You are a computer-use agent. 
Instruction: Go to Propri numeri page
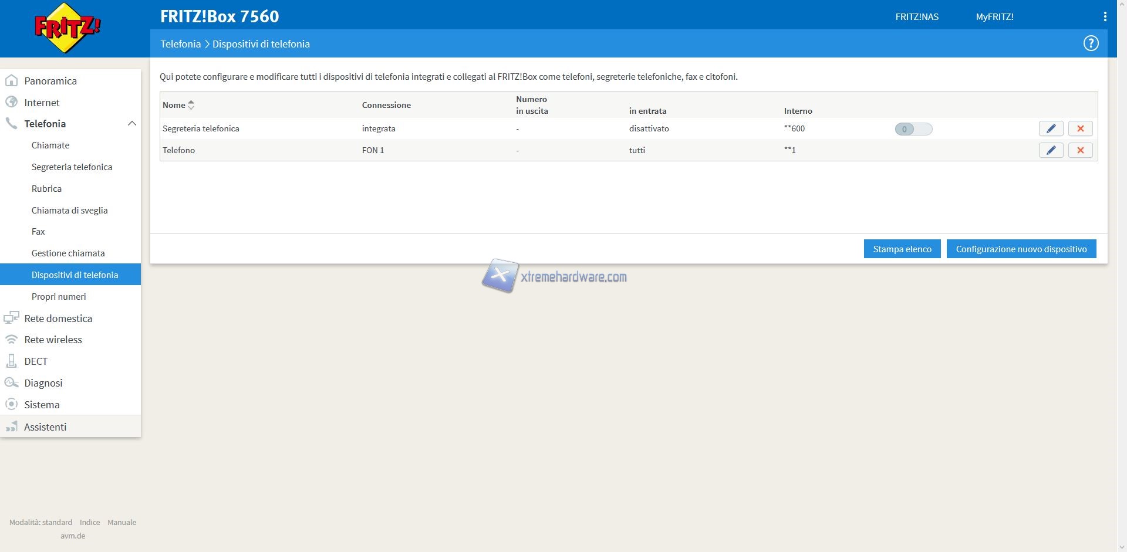click(59, 297)
